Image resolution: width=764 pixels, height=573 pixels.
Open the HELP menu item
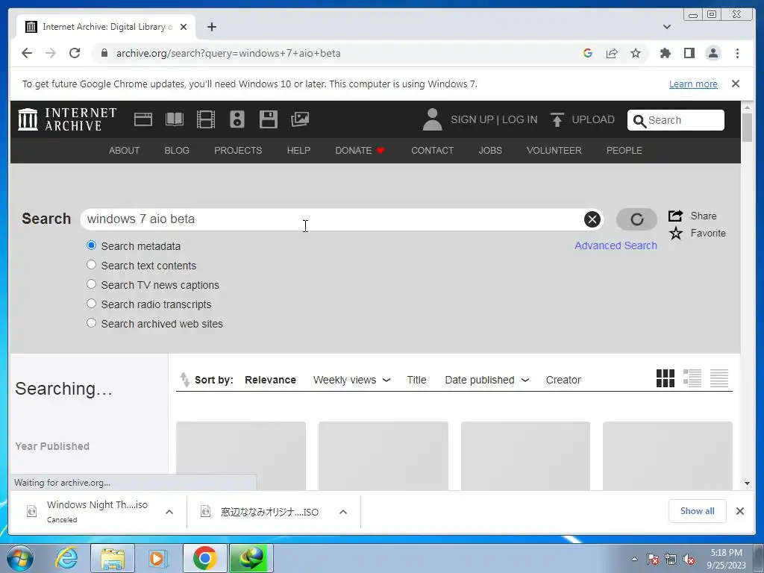click(298, 151)
